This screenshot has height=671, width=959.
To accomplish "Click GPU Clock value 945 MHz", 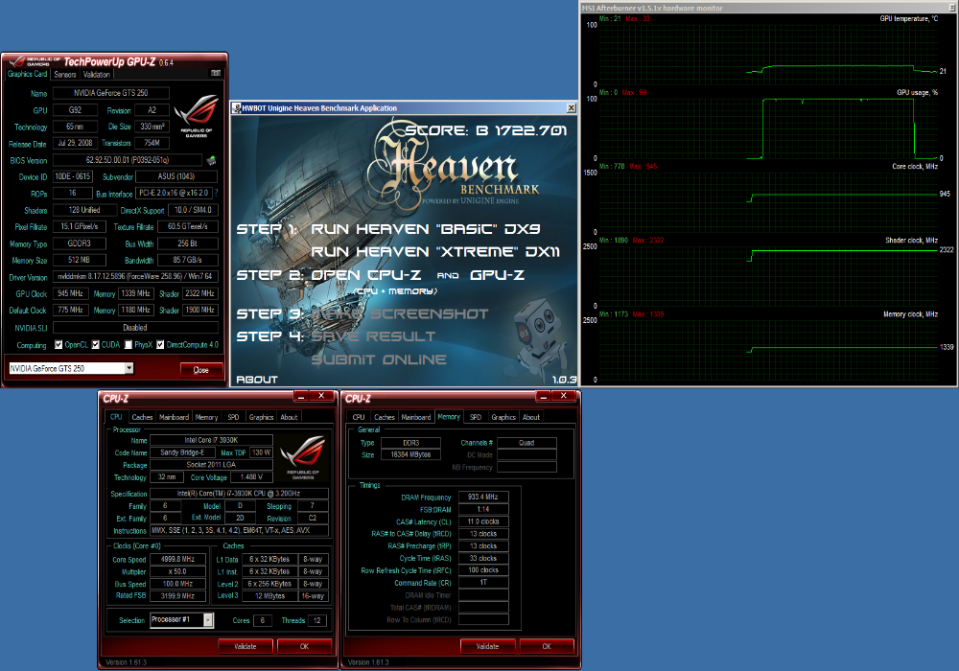I will [70, 293].
